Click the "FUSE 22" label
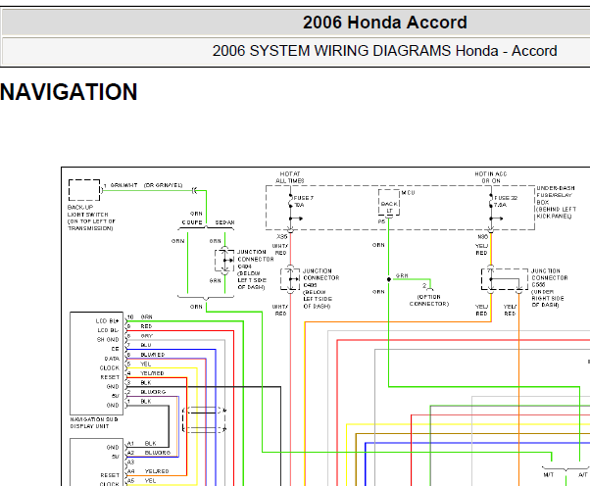Image resolution: width=590 pixels, height=486 pixels. coord(506,198)
